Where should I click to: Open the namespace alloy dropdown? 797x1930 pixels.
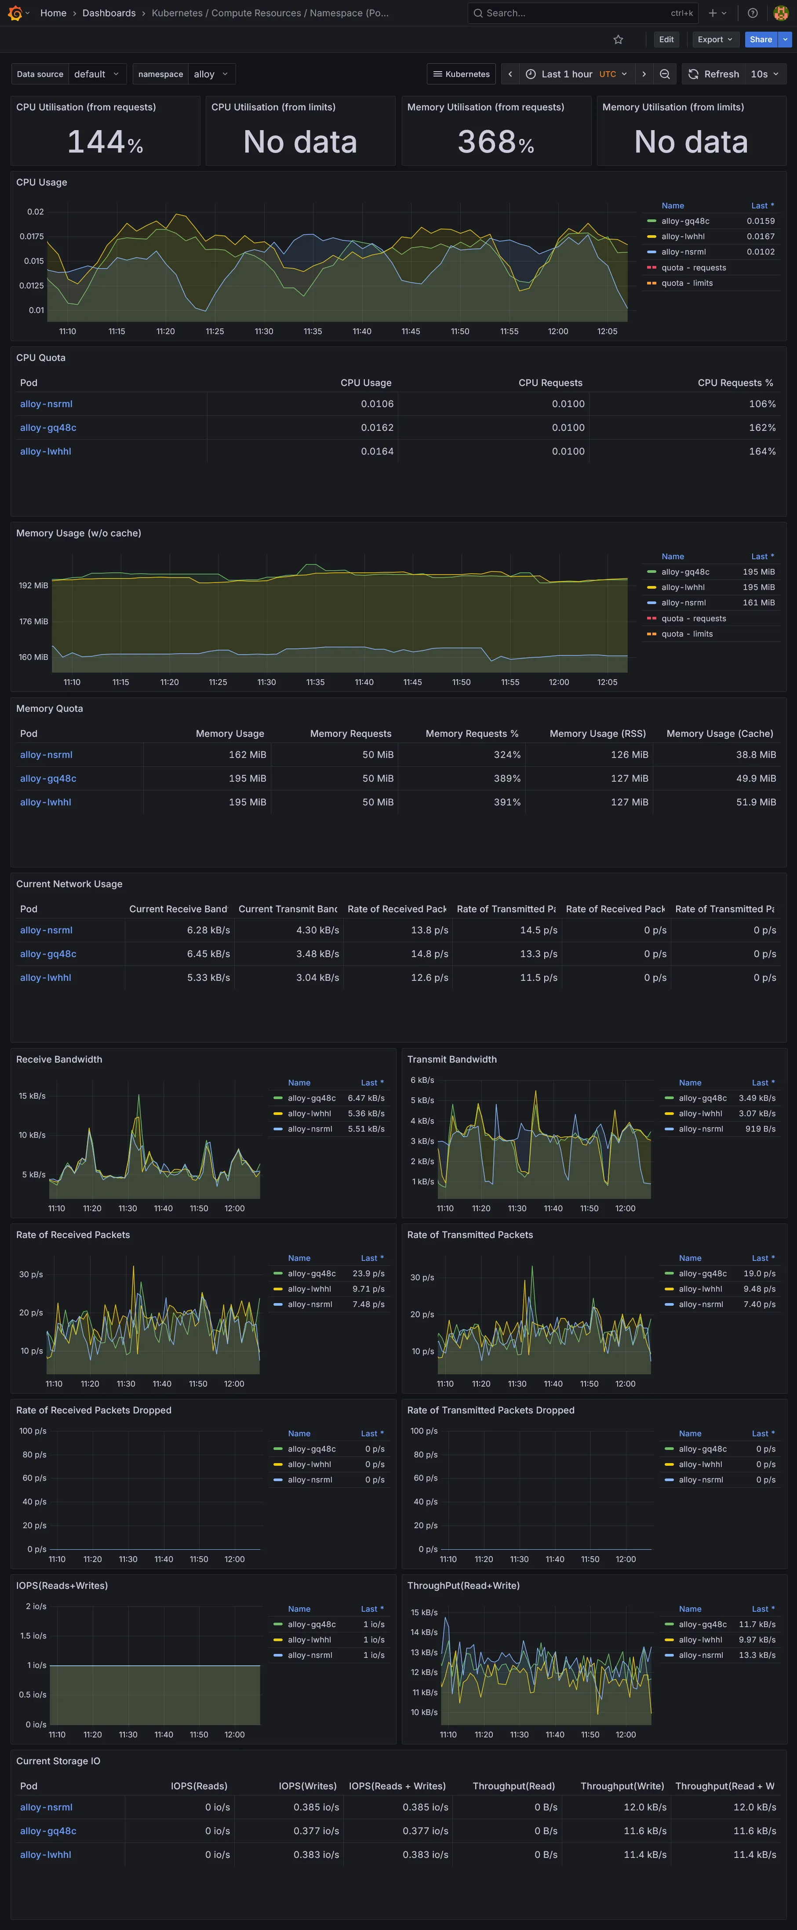coord(210,74)
